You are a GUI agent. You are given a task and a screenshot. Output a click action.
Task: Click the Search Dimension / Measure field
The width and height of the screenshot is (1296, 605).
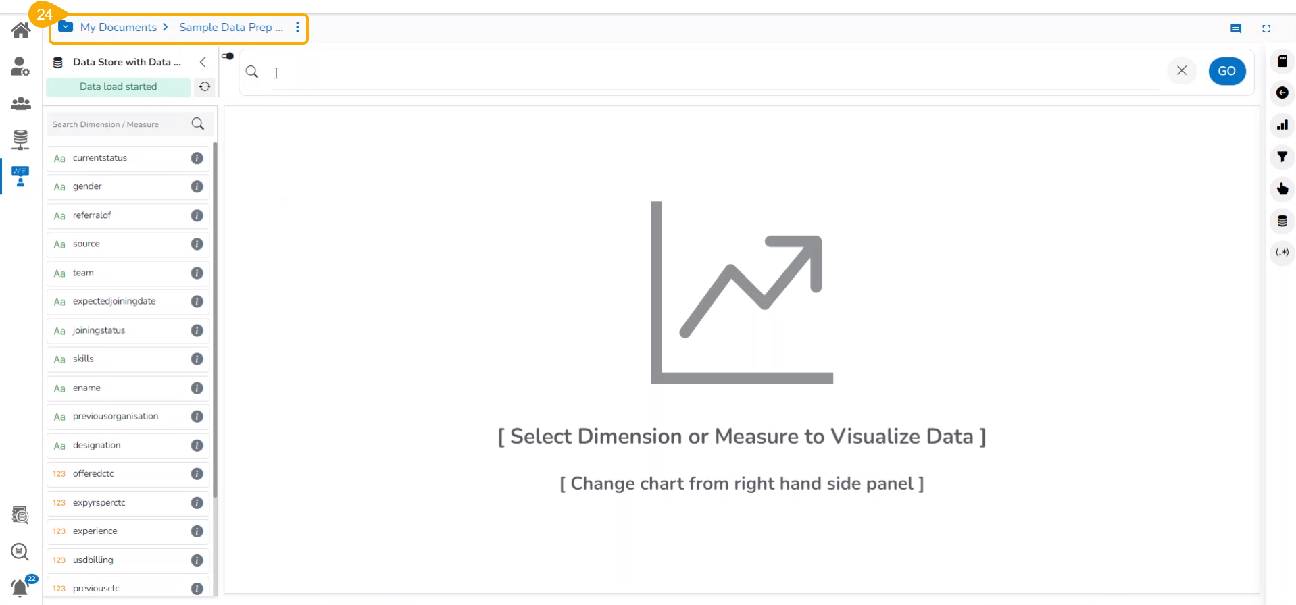[118, 124]
